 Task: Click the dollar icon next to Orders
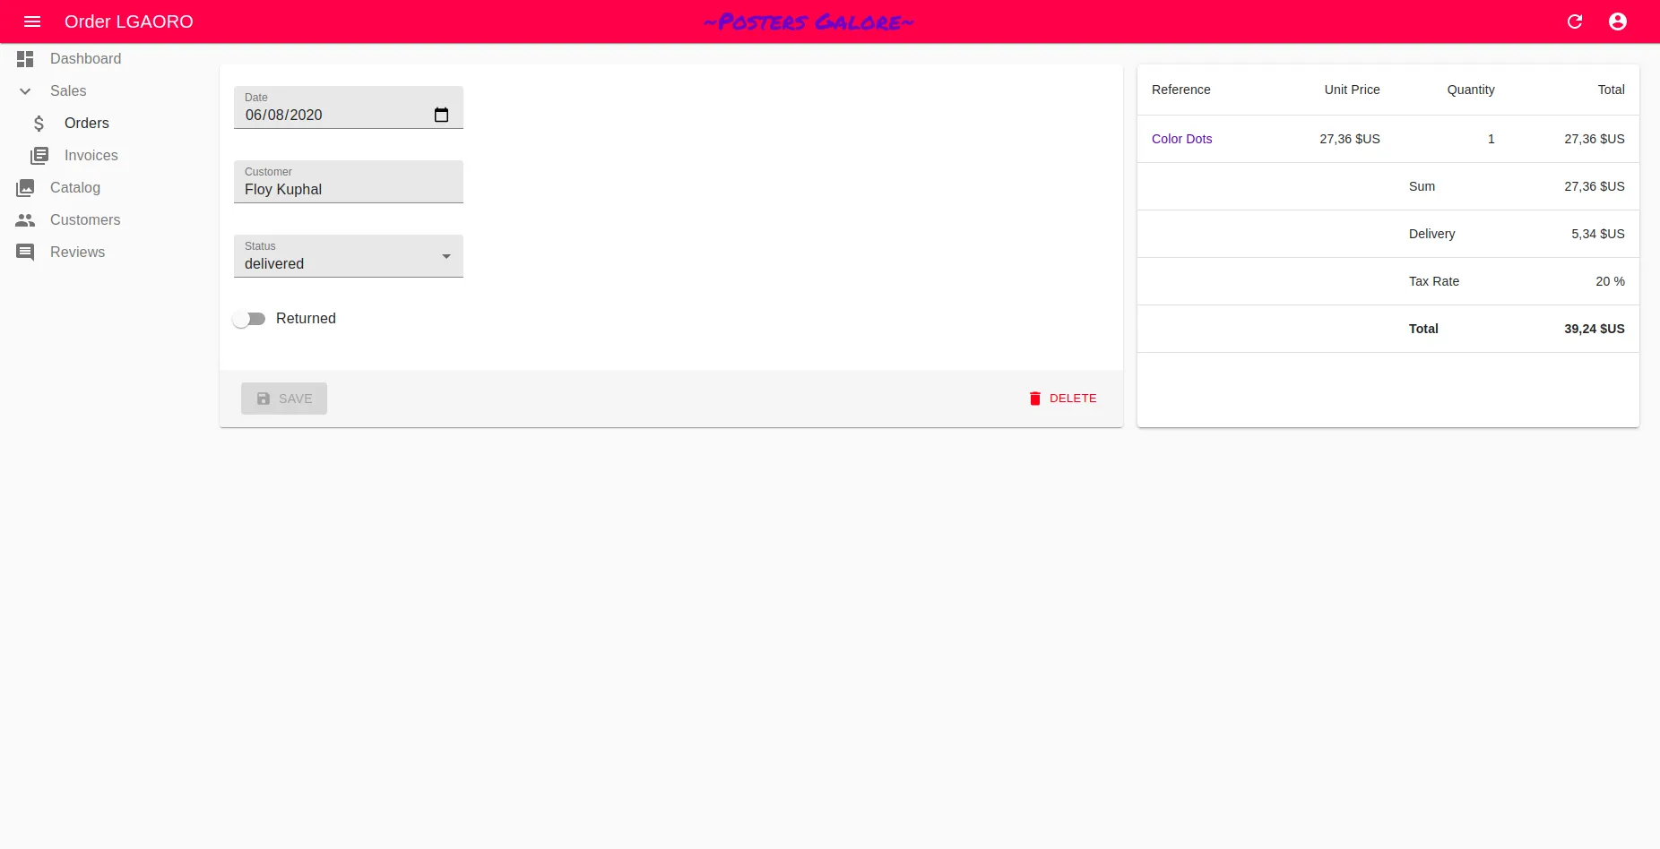[39, 124]
